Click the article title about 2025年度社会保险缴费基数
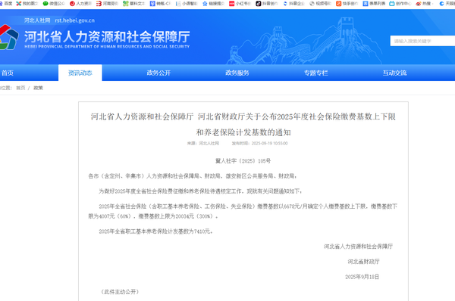The image size is (455, 301). pos(243,116)
